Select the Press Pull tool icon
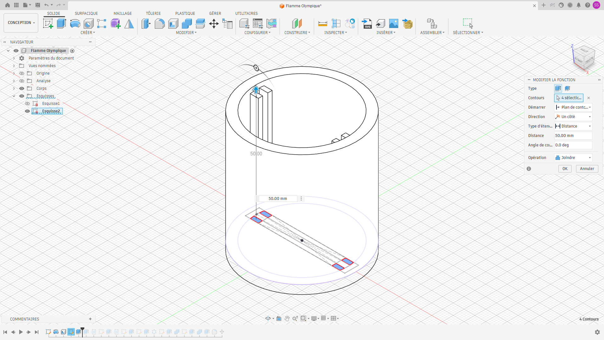This screenshot has height=340, width=604. 146,24
